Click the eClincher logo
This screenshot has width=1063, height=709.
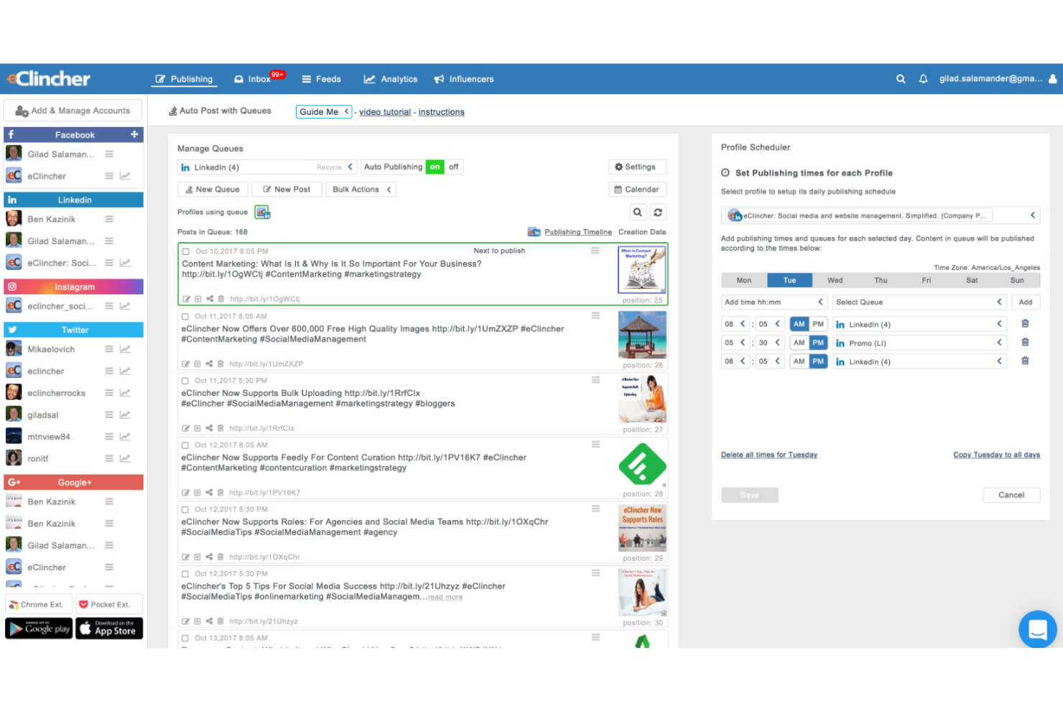(49, 78)
